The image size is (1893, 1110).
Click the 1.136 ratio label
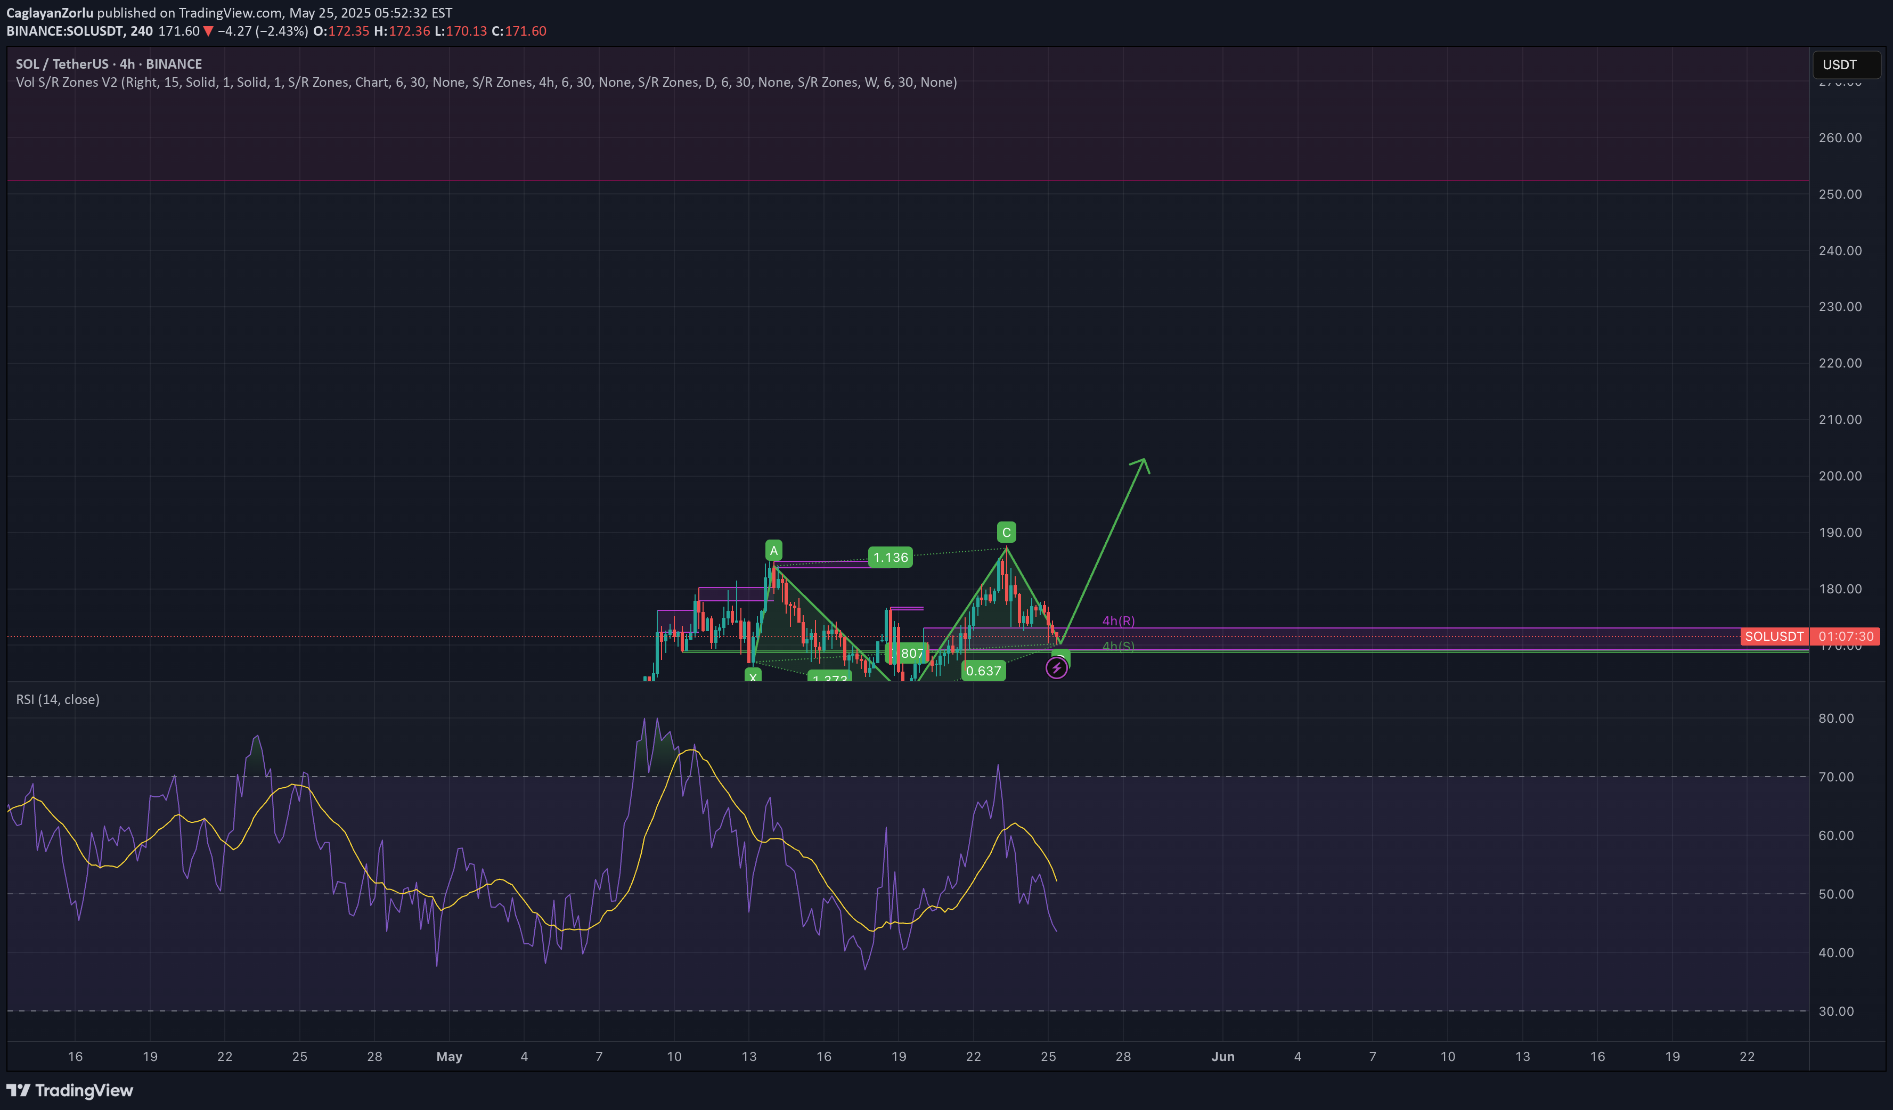[890, 557]
